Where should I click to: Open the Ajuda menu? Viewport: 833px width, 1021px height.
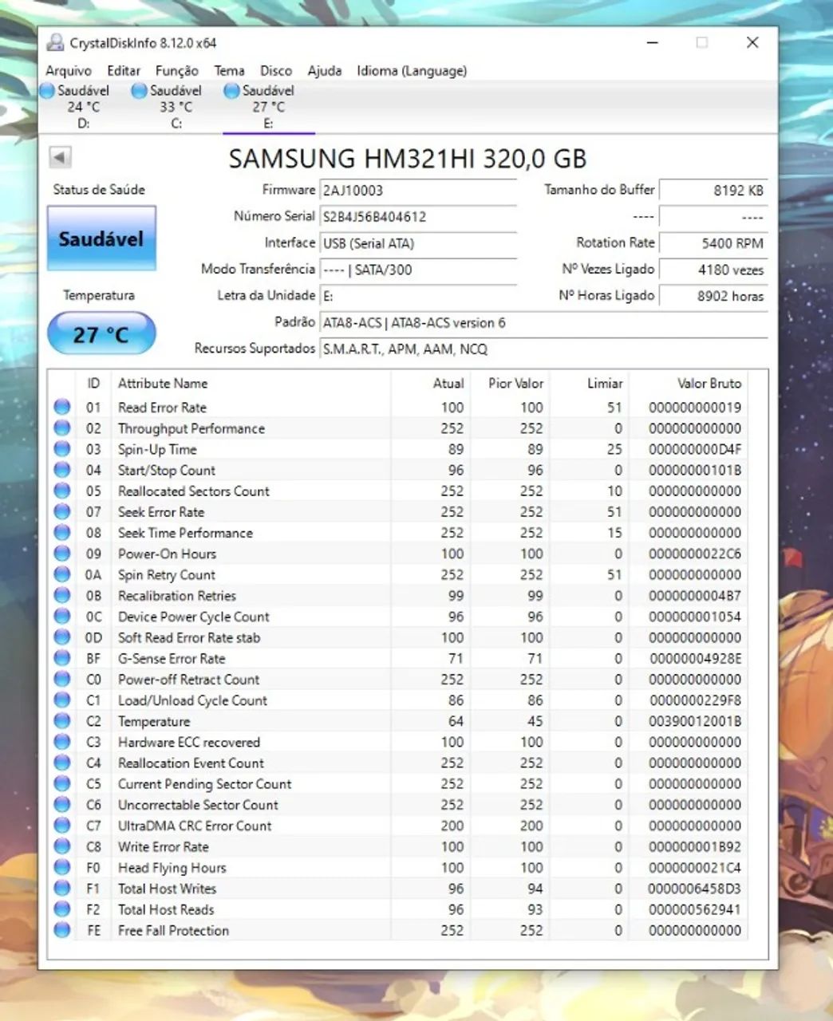[x=325, y=71]
